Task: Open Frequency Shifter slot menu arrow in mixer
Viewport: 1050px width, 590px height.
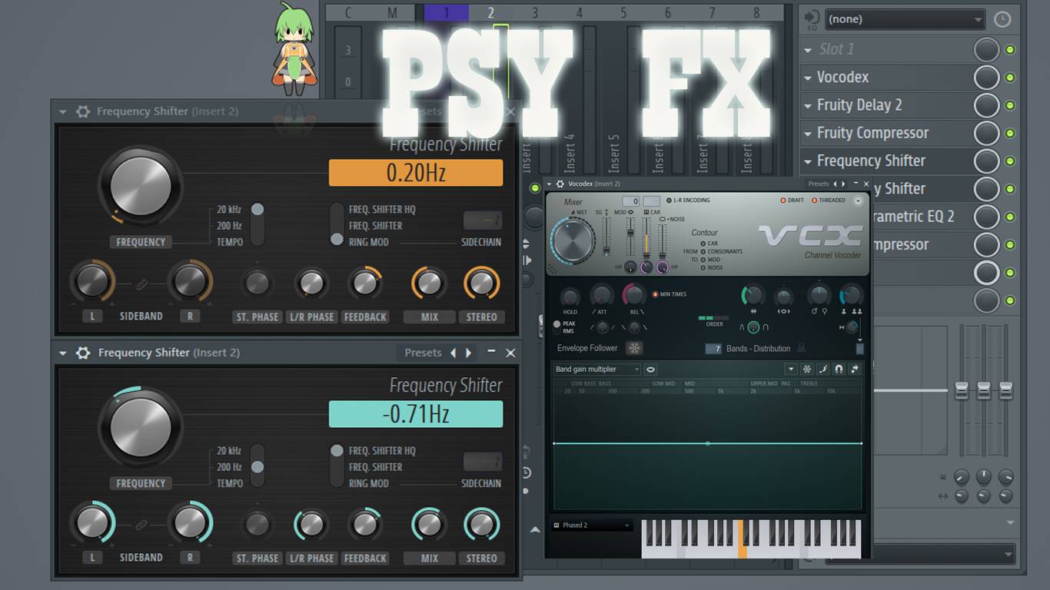Action: pyautogui.click(x=808, y=161)
